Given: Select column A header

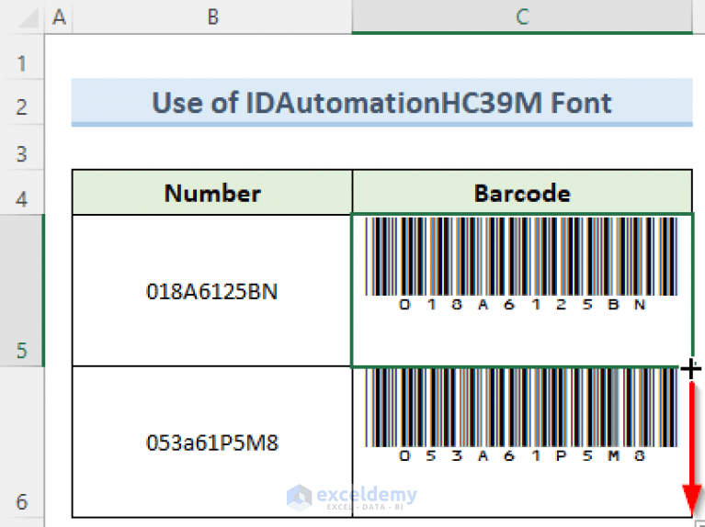Looking at the screenshot, I should click(59, 17).
